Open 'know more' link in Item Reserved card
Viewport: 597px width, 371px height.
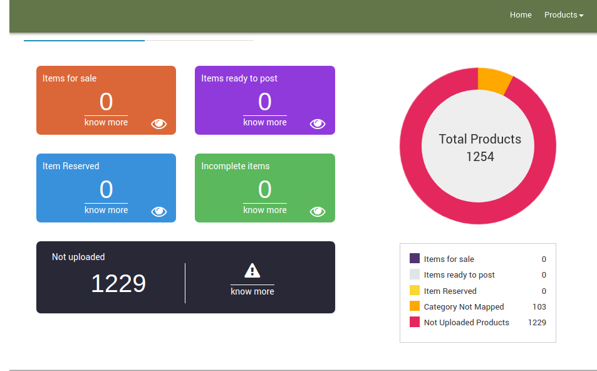pyautogui.click(x=106, y=210)
